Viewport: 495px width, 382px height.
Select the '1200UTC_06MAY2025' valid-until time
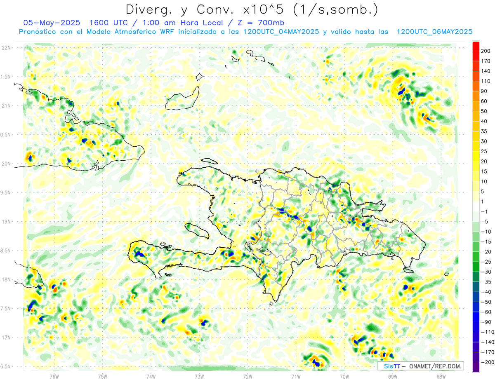point(434,32)
